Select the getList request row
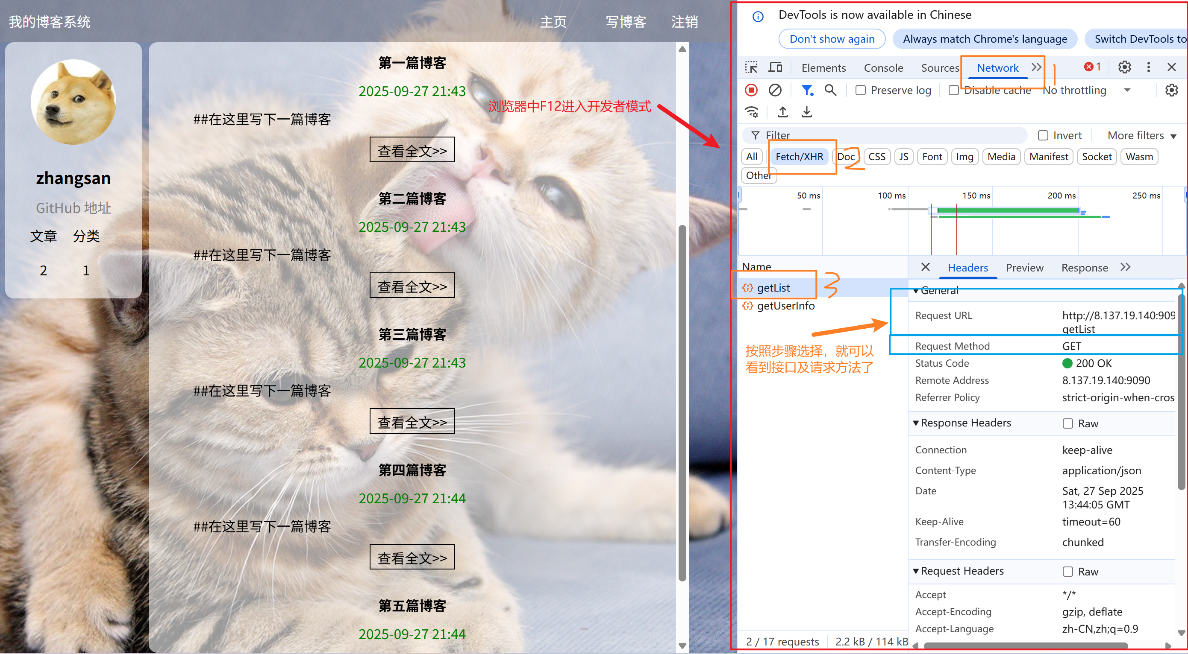The height and width of the screenshot is (654, 1188). click(822, 288)
